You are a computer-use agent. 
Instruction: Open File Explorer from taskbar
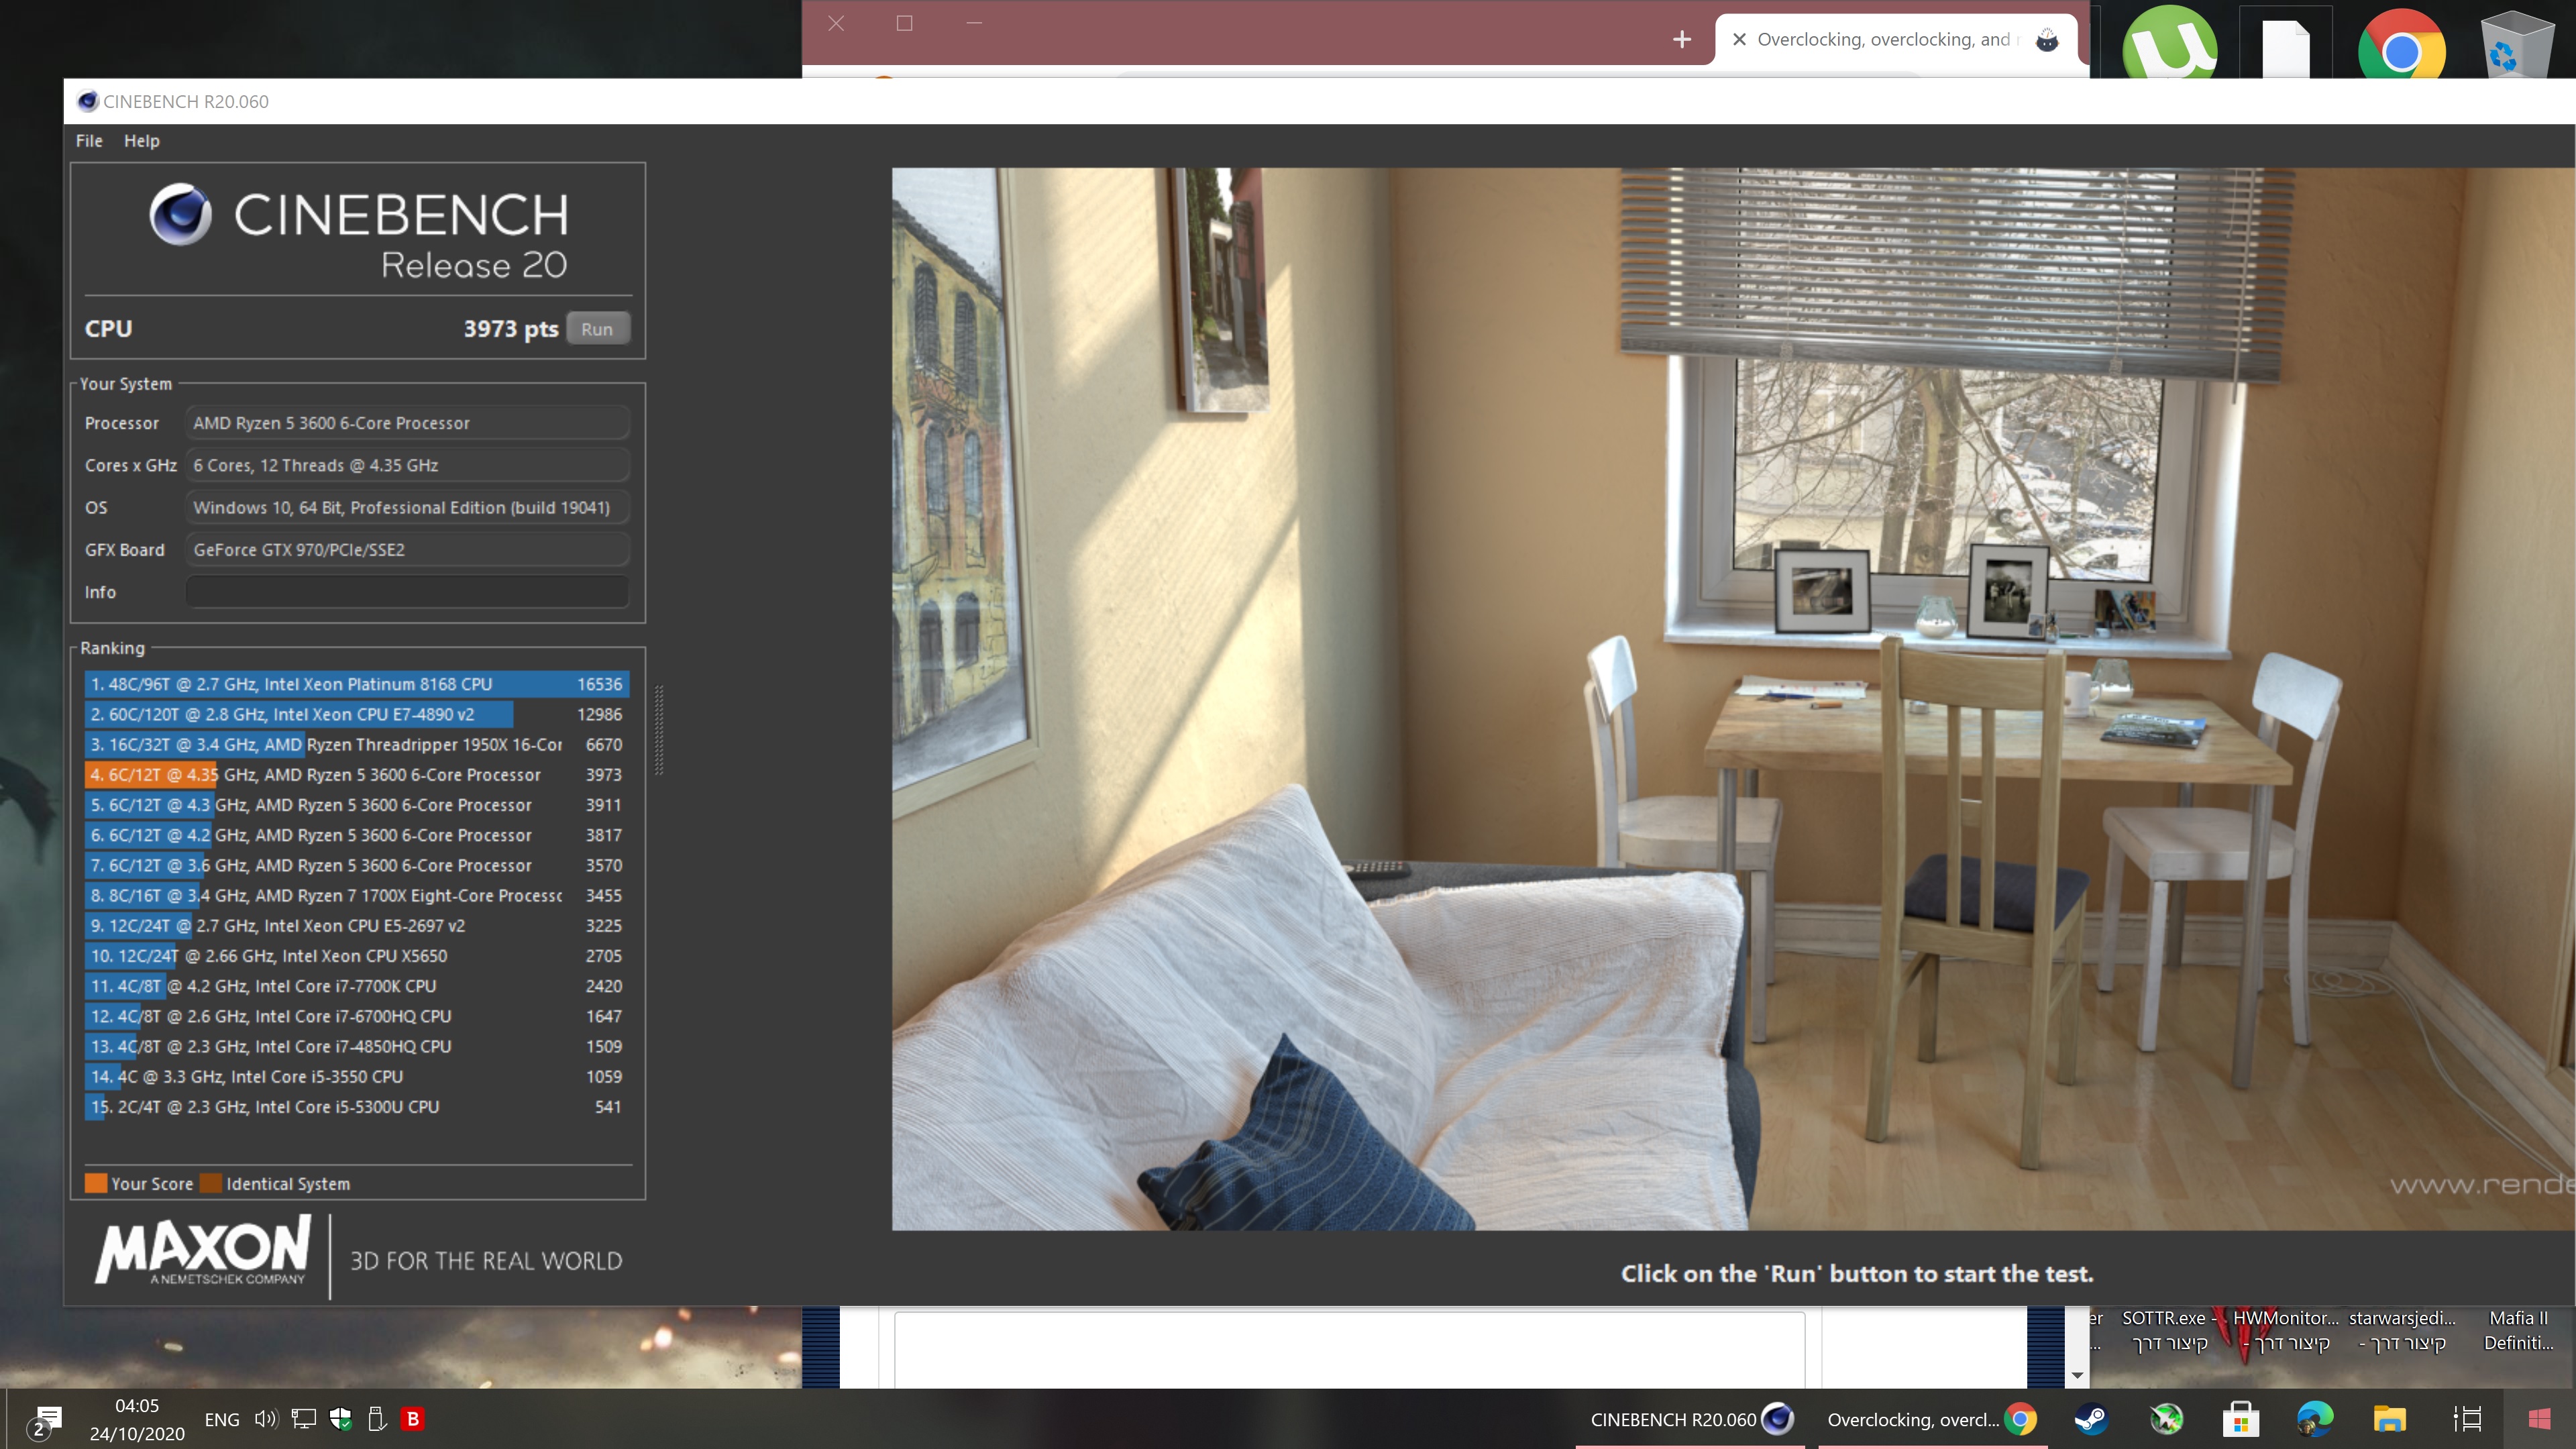click(2389, 1419)
